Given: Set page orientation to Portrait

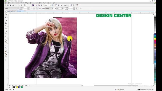Looking at the screenshot, I should coord(31,8).
